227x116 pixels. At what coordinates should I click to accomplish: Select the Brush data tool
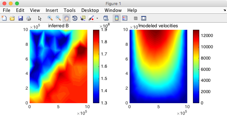(x=91, y=18)
